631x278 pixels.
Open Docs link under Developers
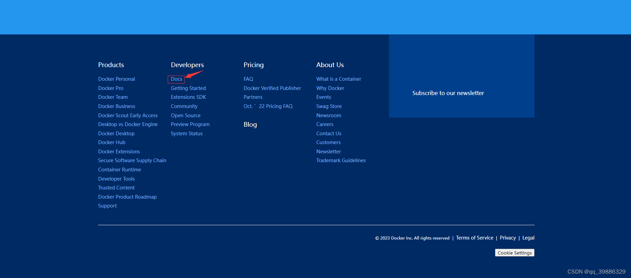177,79
